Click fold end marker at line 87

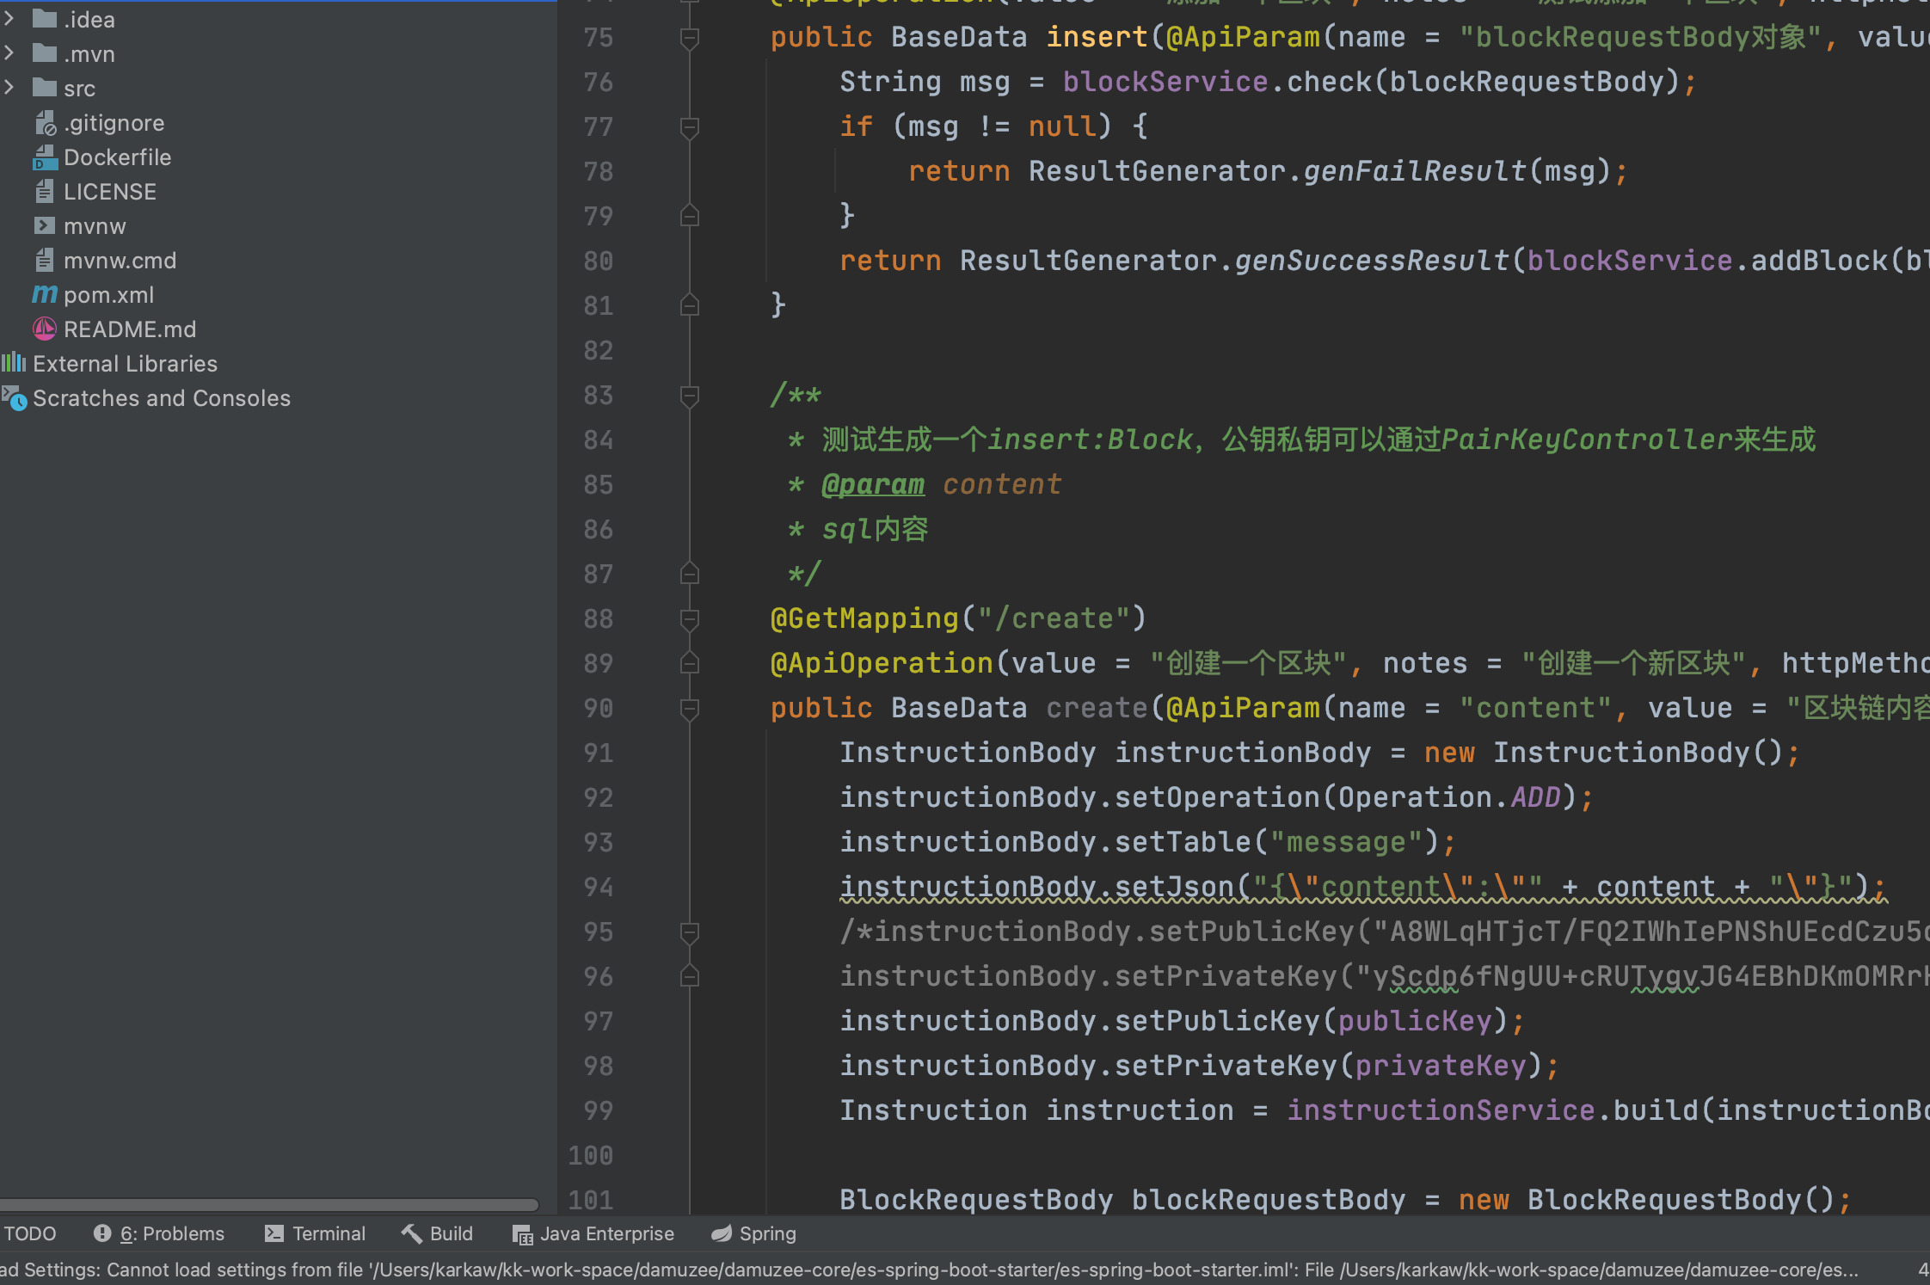point(690,573)
